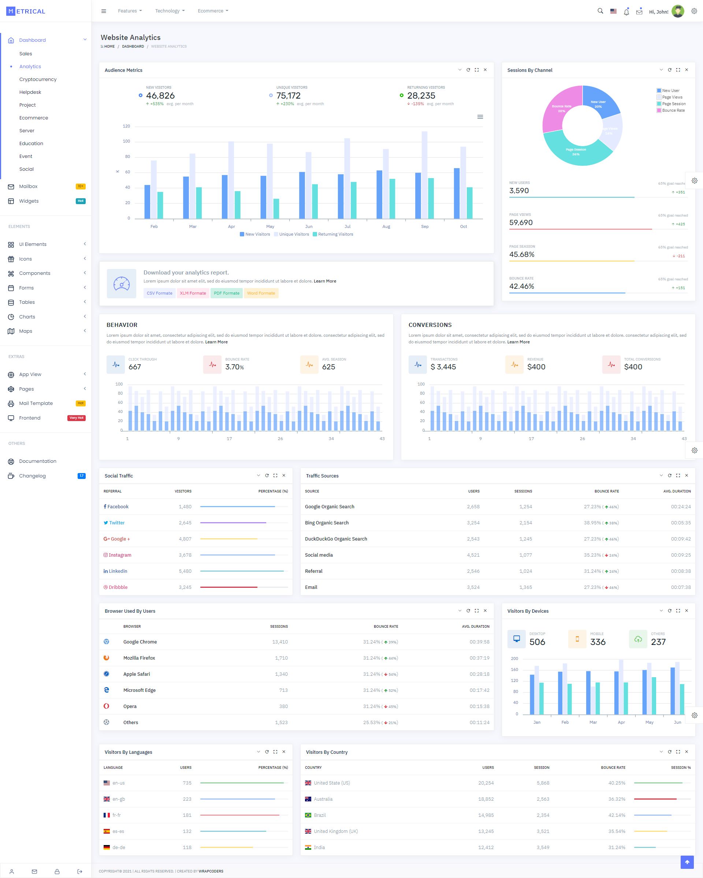Open the Audience Metrics chart menu icon
Viewport: 703px width, 878px height.
pos(480,117)
